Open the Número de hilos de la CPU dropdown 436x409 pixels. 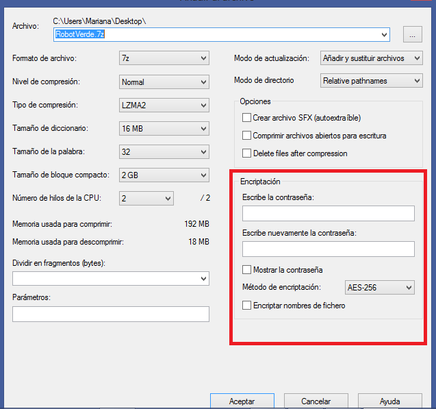coord(146,199)
